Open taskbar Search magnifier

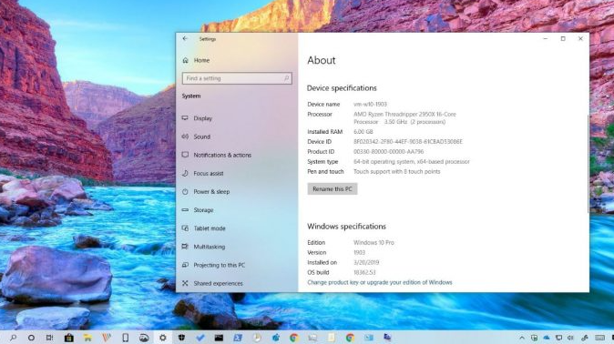click(13, 338)
